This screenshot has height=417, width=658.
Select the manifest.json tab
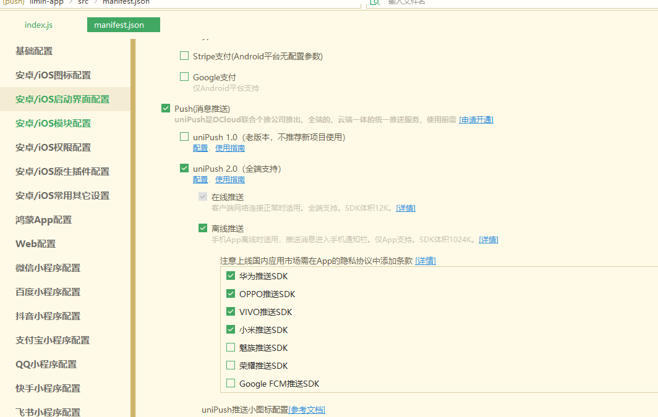(119, 25)
